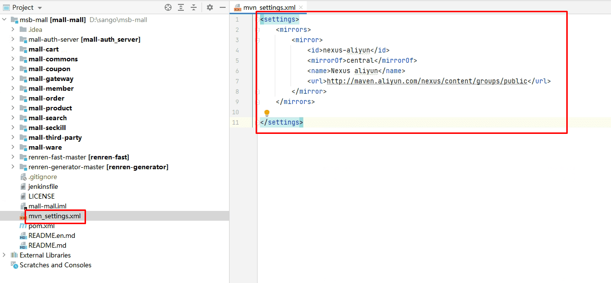Viewport: 611px width, 283px height.
Task: Click the README.md markdown file icon
Action: pyautogui.click(x=23, y=245)
